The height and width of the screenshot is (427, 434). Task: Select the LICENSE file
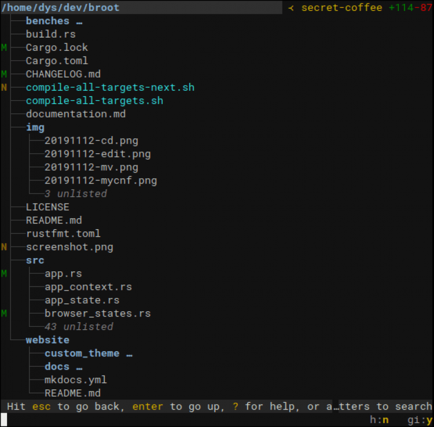tap(47, 207)
